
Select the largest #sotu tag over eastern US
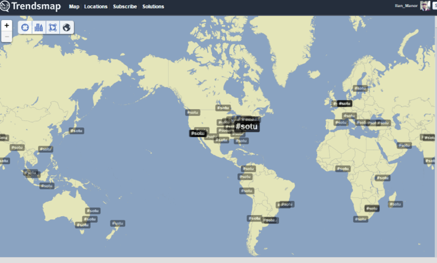click(x=246, y=126)
